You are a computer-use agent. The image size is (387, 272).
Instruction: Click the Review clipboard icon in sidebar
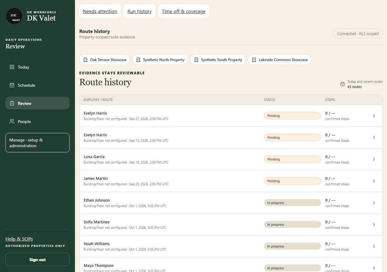pos(12,103)
